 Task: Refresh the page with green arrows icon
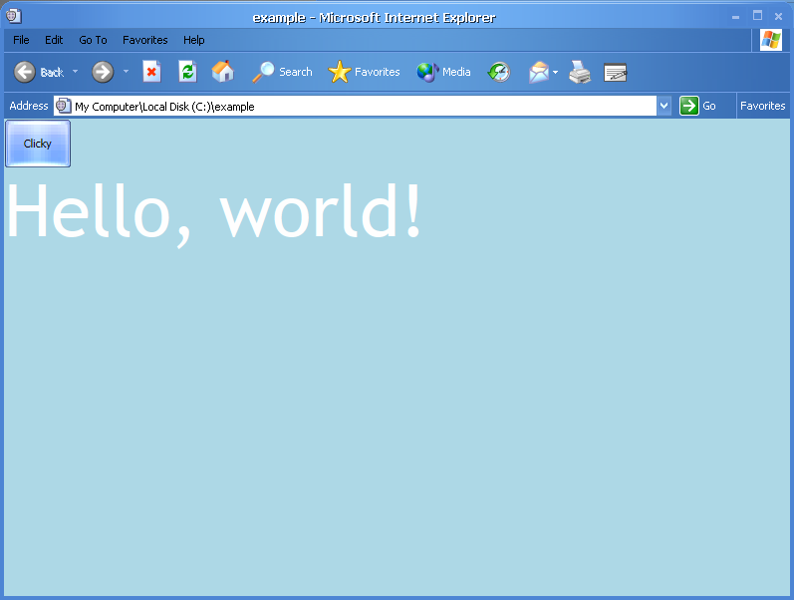tap(188, 72)
